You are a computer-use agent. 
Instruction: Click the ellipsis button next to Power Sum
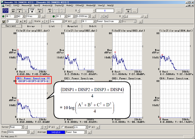(89, 132)
